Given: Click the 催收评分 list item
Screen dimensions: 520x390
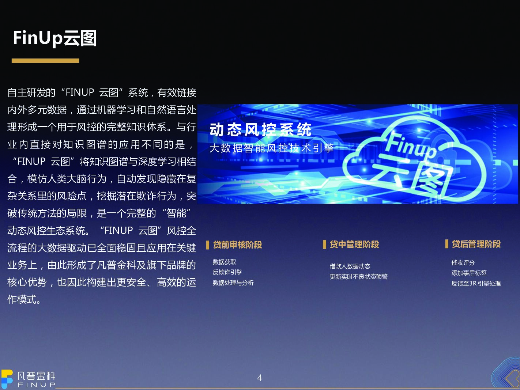Looking at the screenshot, I should (463, 263).
